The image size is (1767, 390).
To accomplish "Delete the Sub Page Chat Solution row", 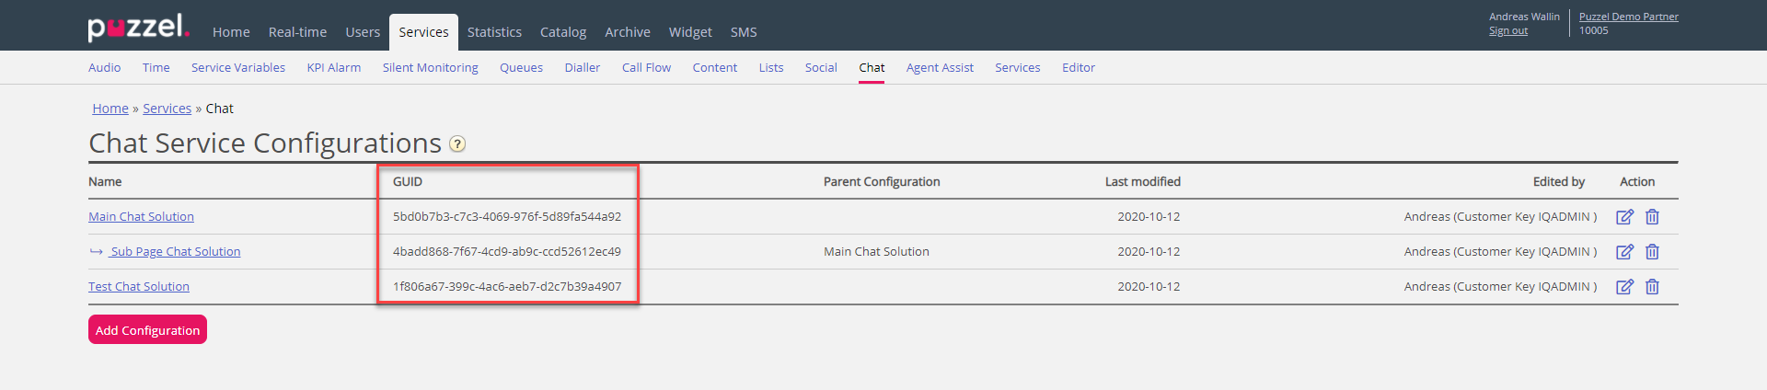I will click(x=1652, y=252).
